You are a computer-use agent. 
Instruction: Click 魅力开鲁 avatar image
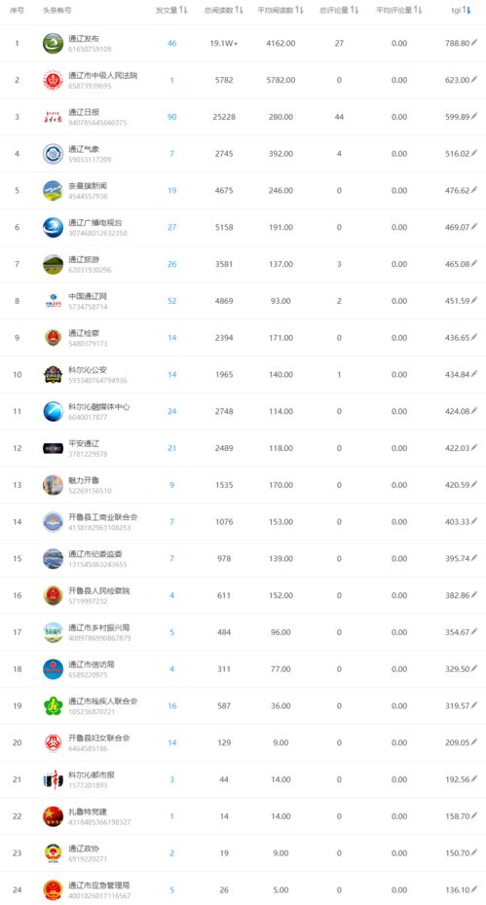click(54, 485)
